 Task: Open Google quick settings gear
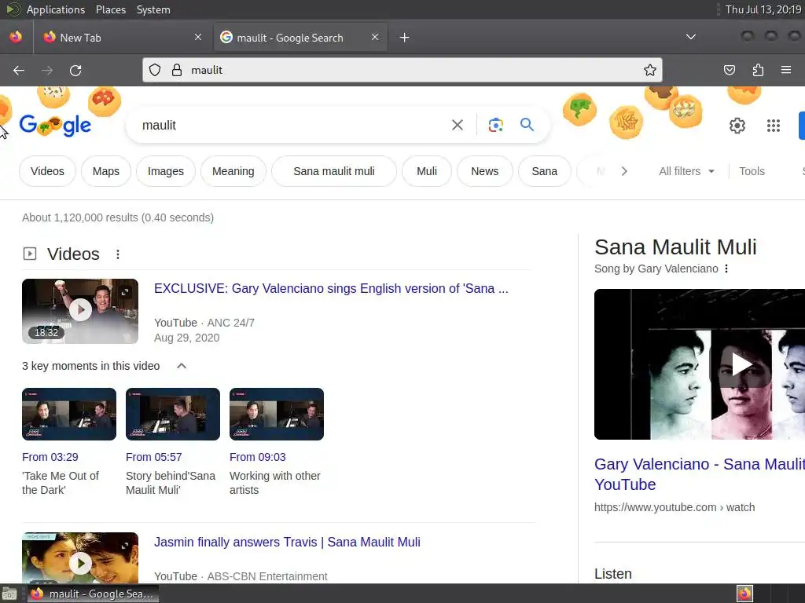tap(737, 126)
